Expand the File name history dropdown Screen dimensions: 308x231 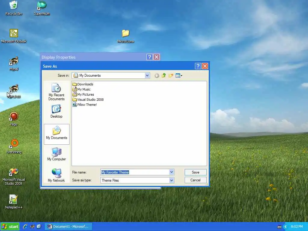pyautogui.click(x=171, y=172)
